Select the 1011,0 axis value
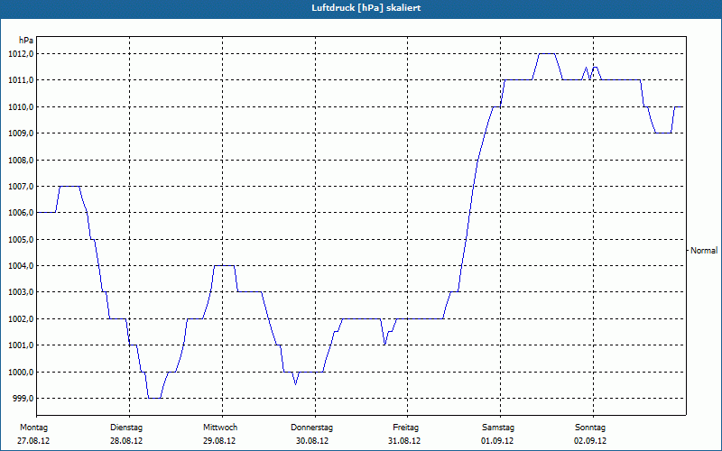 [21, 80]
